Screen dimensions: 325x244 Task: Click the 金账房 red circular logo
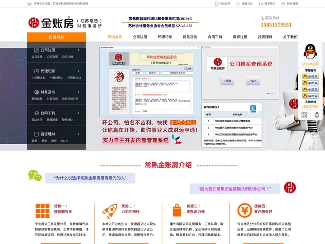pyautogui.click(x=34, y=23)
